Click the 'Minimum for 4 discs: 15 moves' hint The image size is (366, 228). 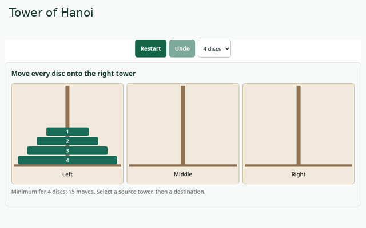coord(108,192)
